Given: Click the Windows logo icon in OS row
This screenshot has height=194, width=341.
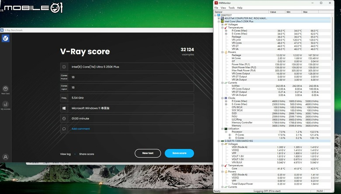Looking at the screenshot, I should tap(64, 108).
